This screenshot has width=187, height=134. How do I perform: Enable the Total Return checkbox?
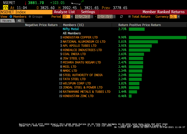click(x=130, y=17)
